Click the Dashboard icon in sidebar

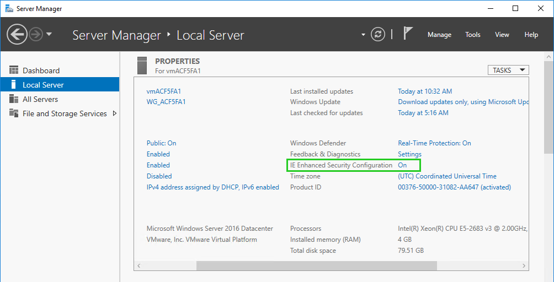coord(14,70)
